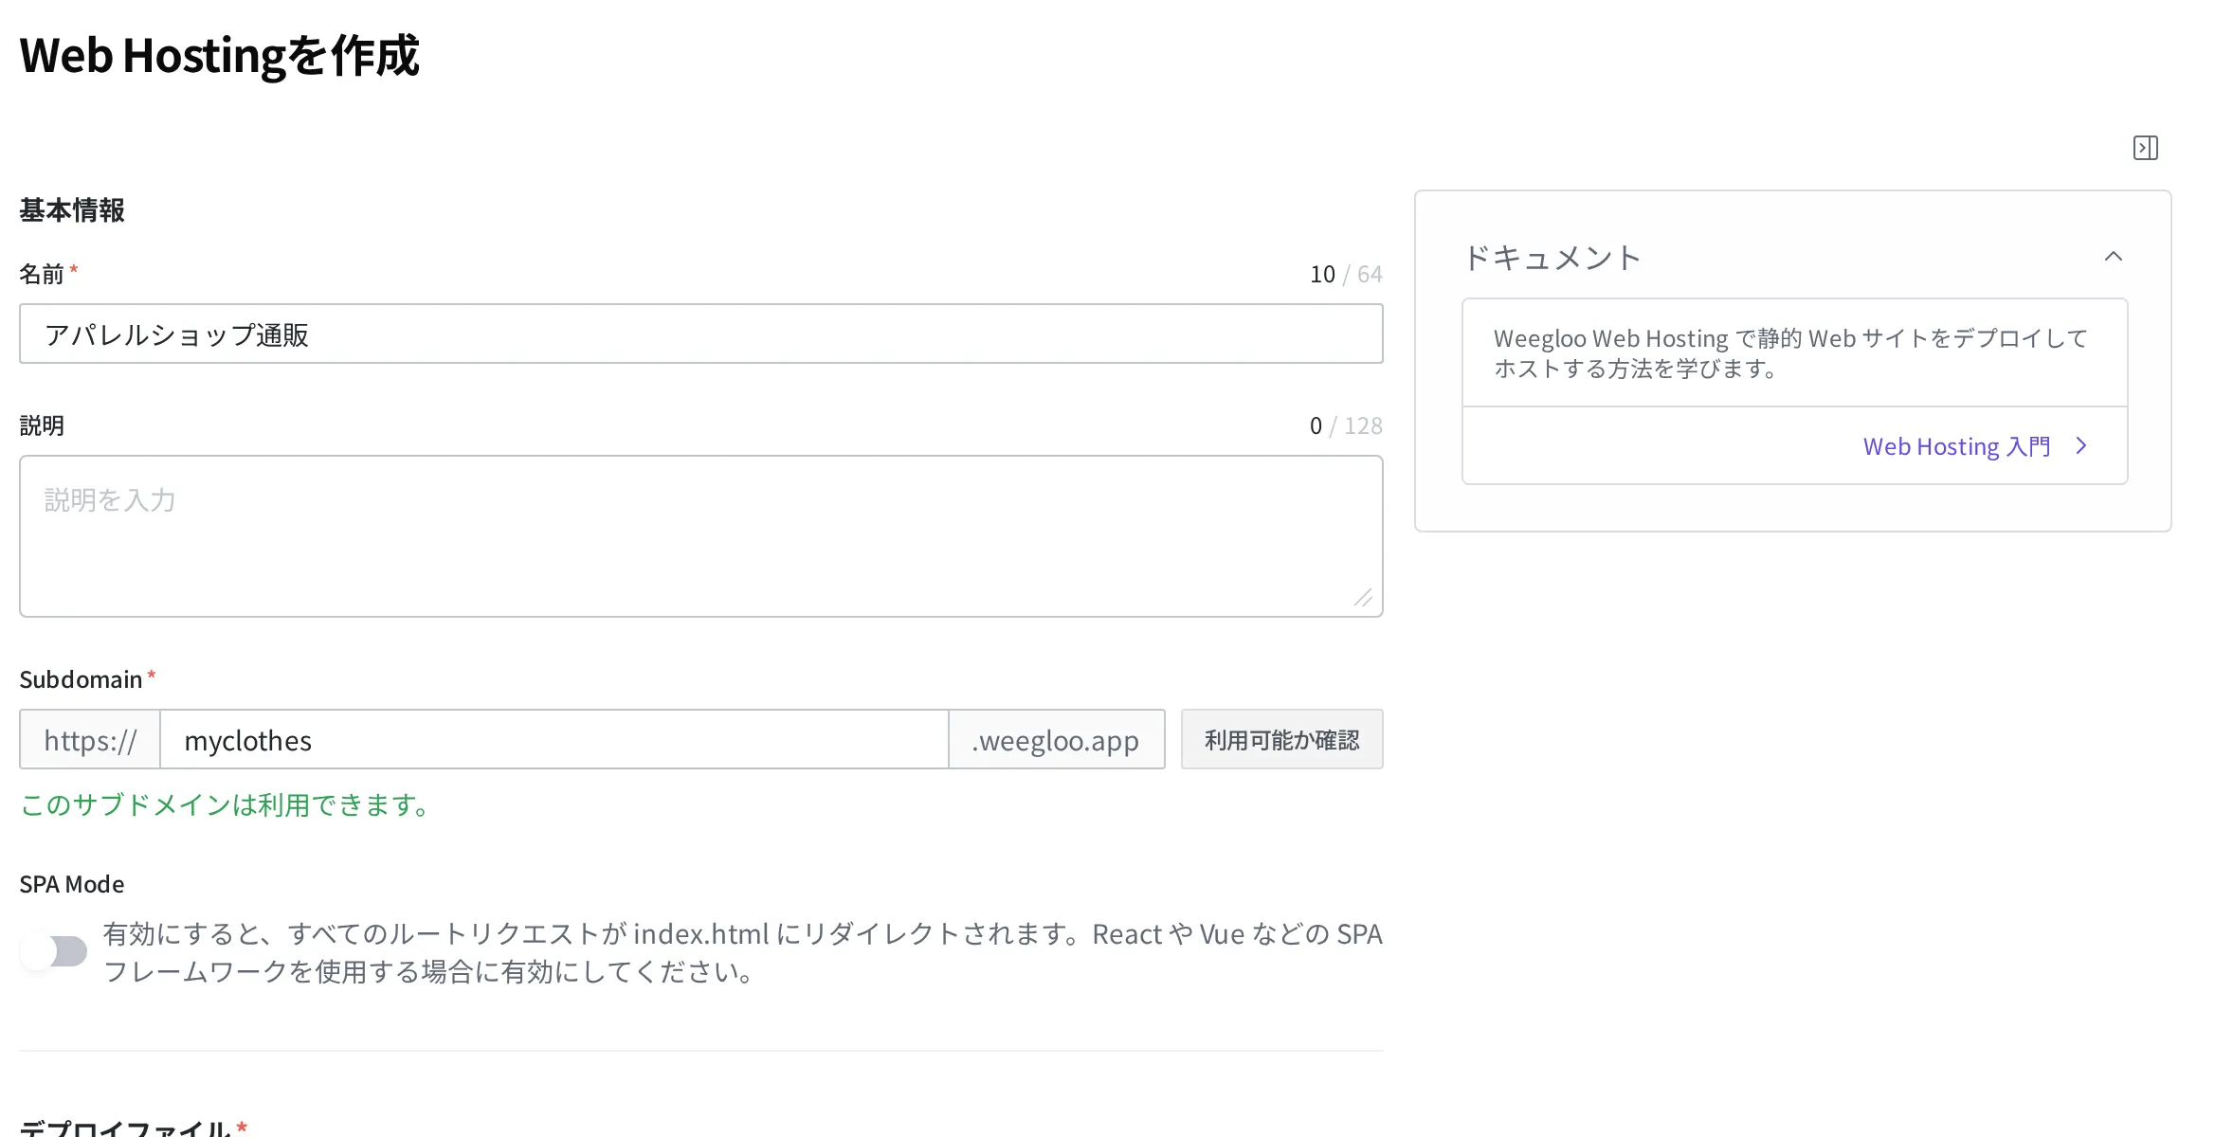This screenshot has height=1137, width=2233.
Task: Click the 10 / 64 character counter
Action: click(x=1346, y=275)
